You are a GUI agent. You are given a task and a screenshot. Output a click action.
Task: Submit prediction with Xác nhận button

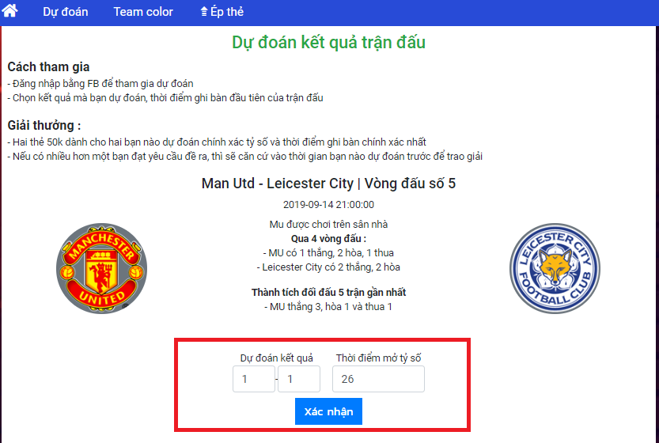[328, 411]
